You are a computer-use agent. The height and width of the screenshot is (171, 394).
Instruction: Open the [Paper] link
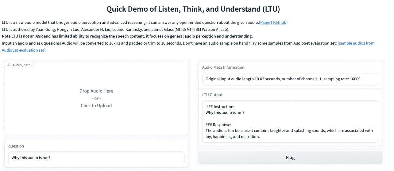click(x=265, y=22)
